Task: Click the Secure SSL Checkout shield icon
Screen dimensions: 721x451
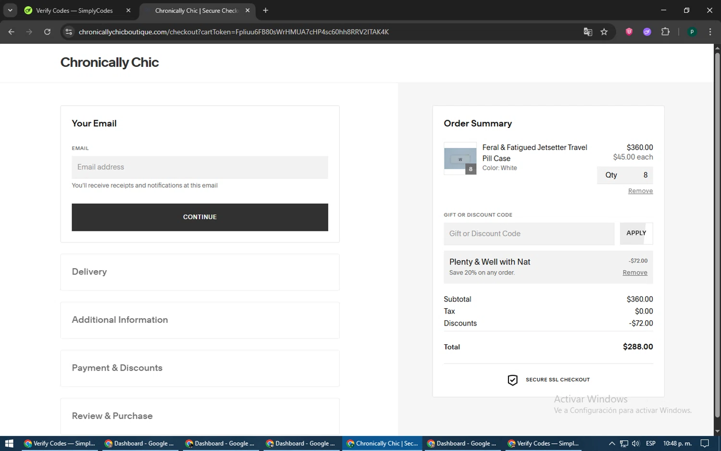Action: [x=513, y=380]
